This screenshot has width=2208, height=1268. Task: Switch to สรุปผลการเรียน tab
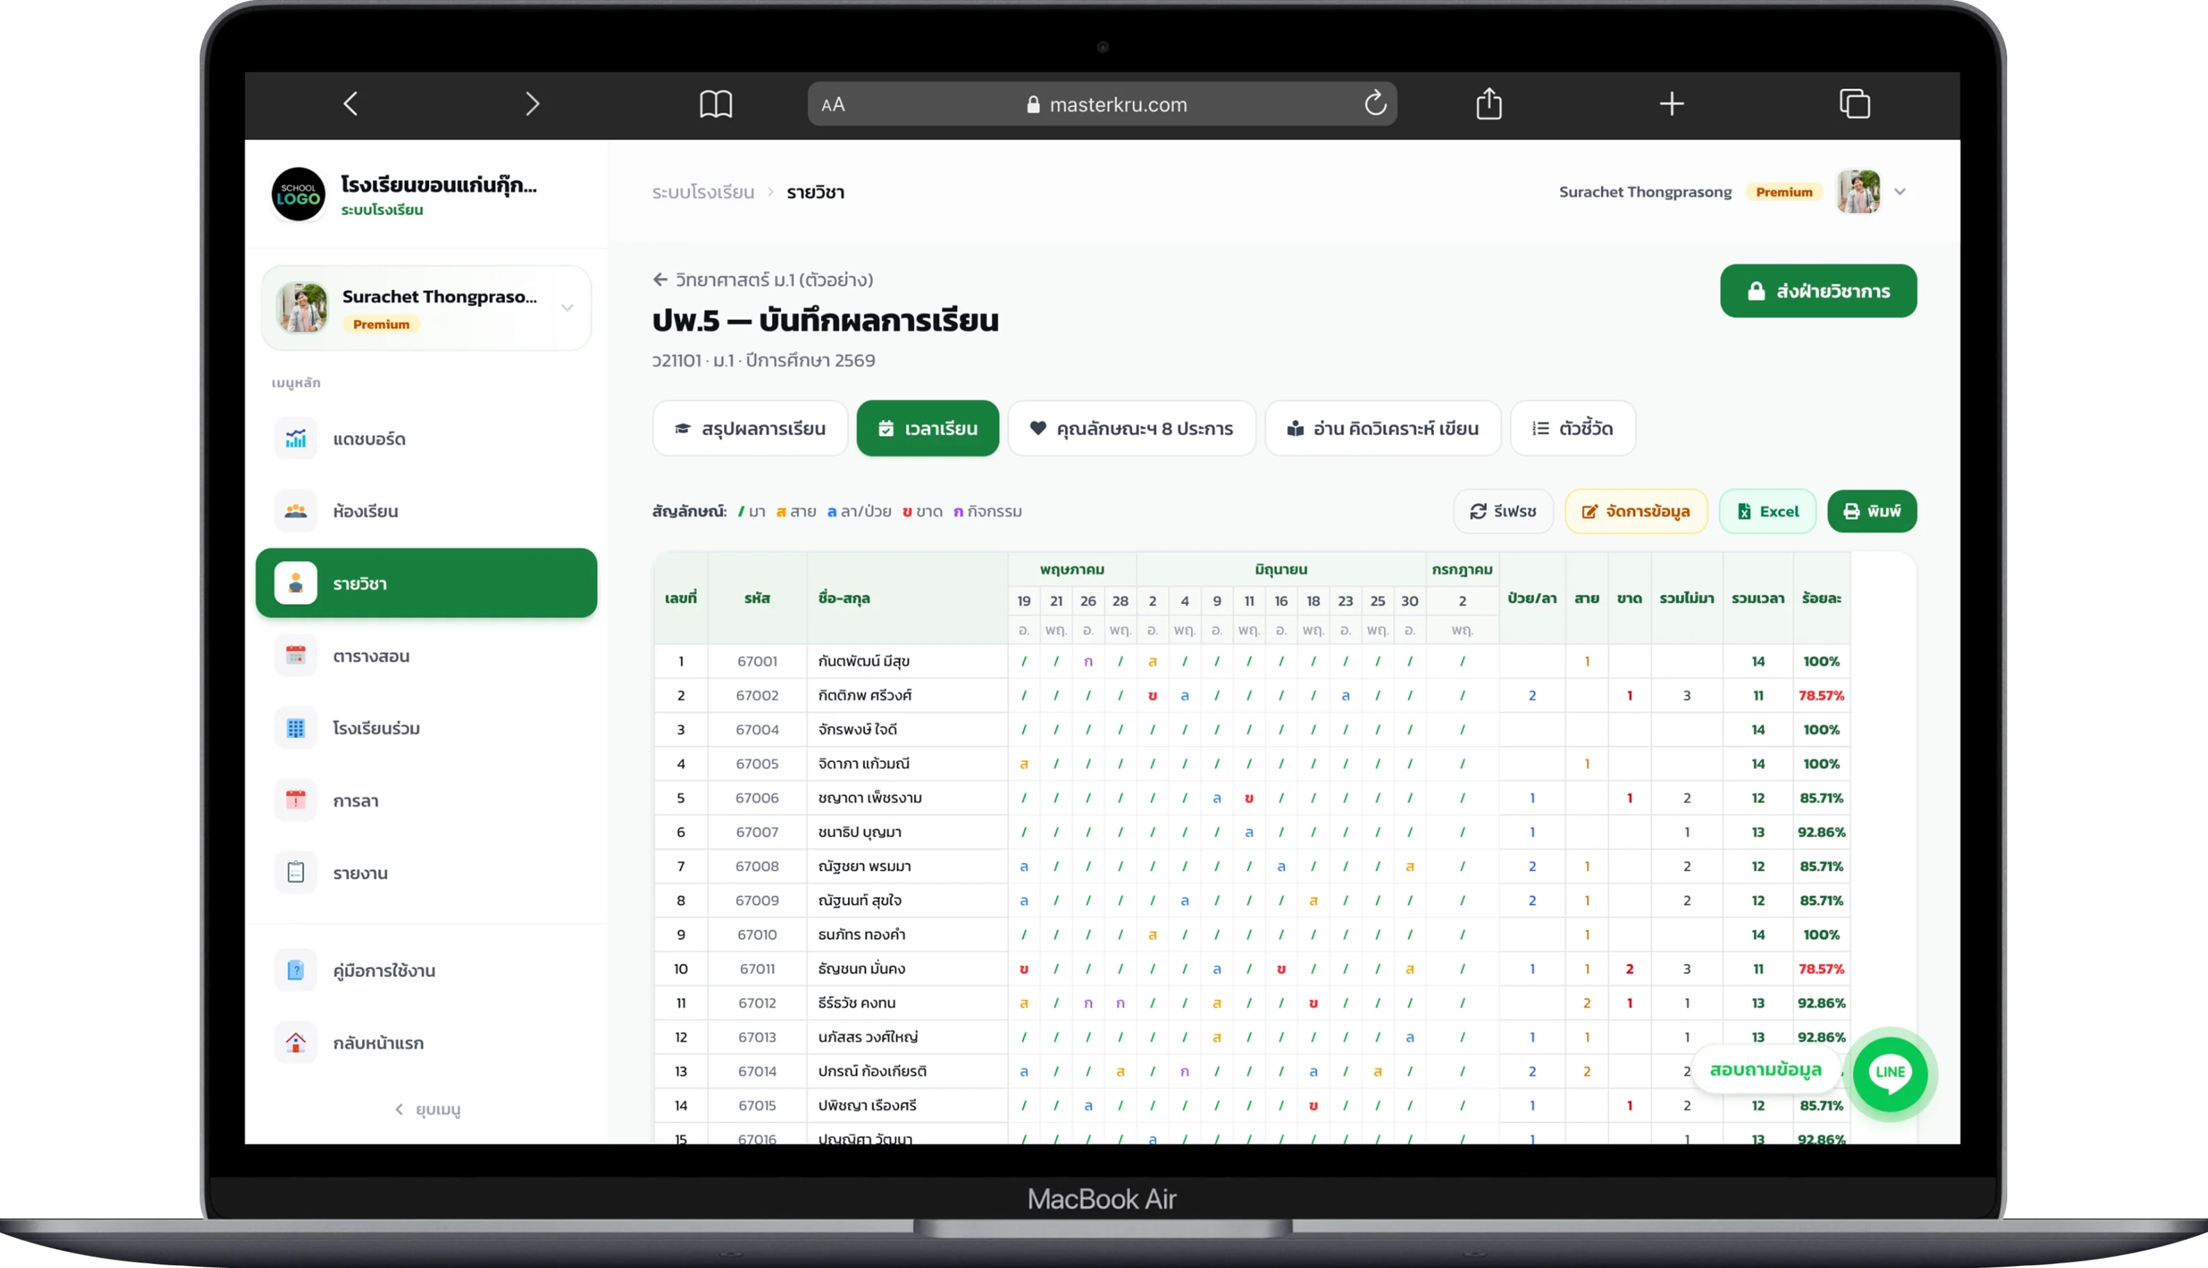(750, 429)
